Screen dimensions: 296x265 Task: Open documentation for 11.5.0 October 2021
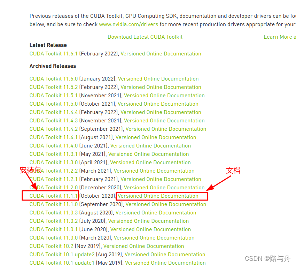(x=158, y=104)
